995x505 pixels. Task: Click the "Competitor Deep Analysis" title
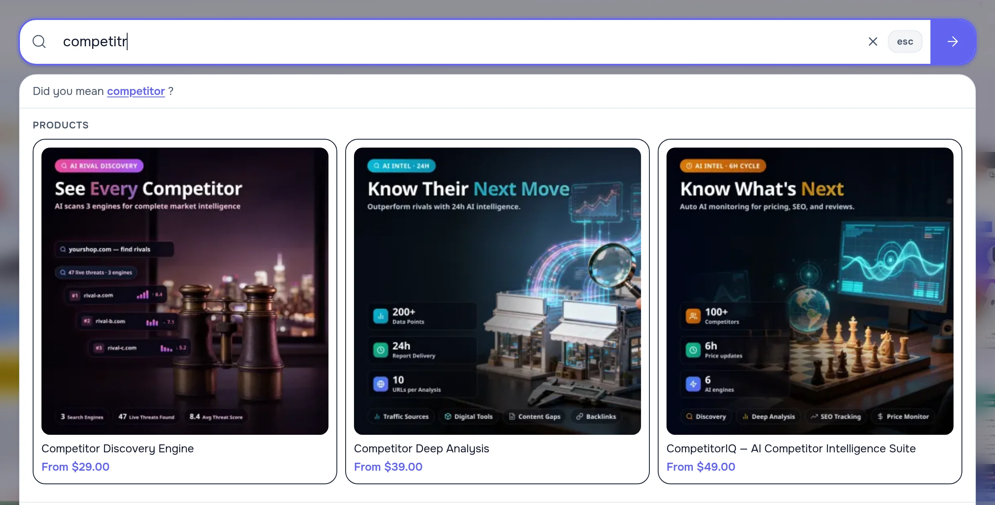click(x=421, y=449)
